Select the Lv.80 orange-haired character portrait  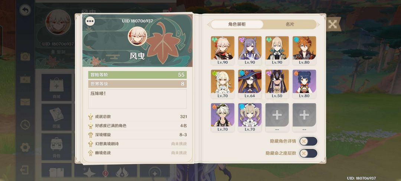pos(304,50)
